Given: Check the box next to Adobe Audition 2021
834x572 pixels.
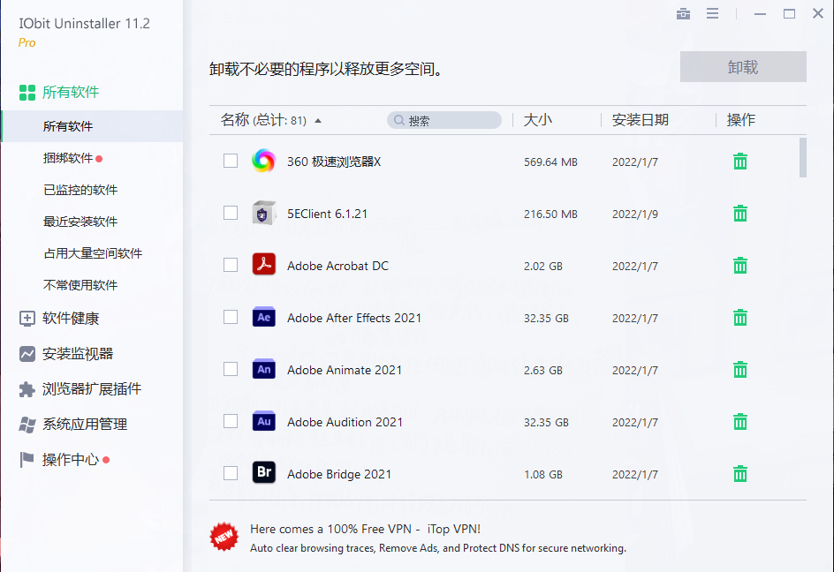Looking at the screenshot, I should coord(231,422).
